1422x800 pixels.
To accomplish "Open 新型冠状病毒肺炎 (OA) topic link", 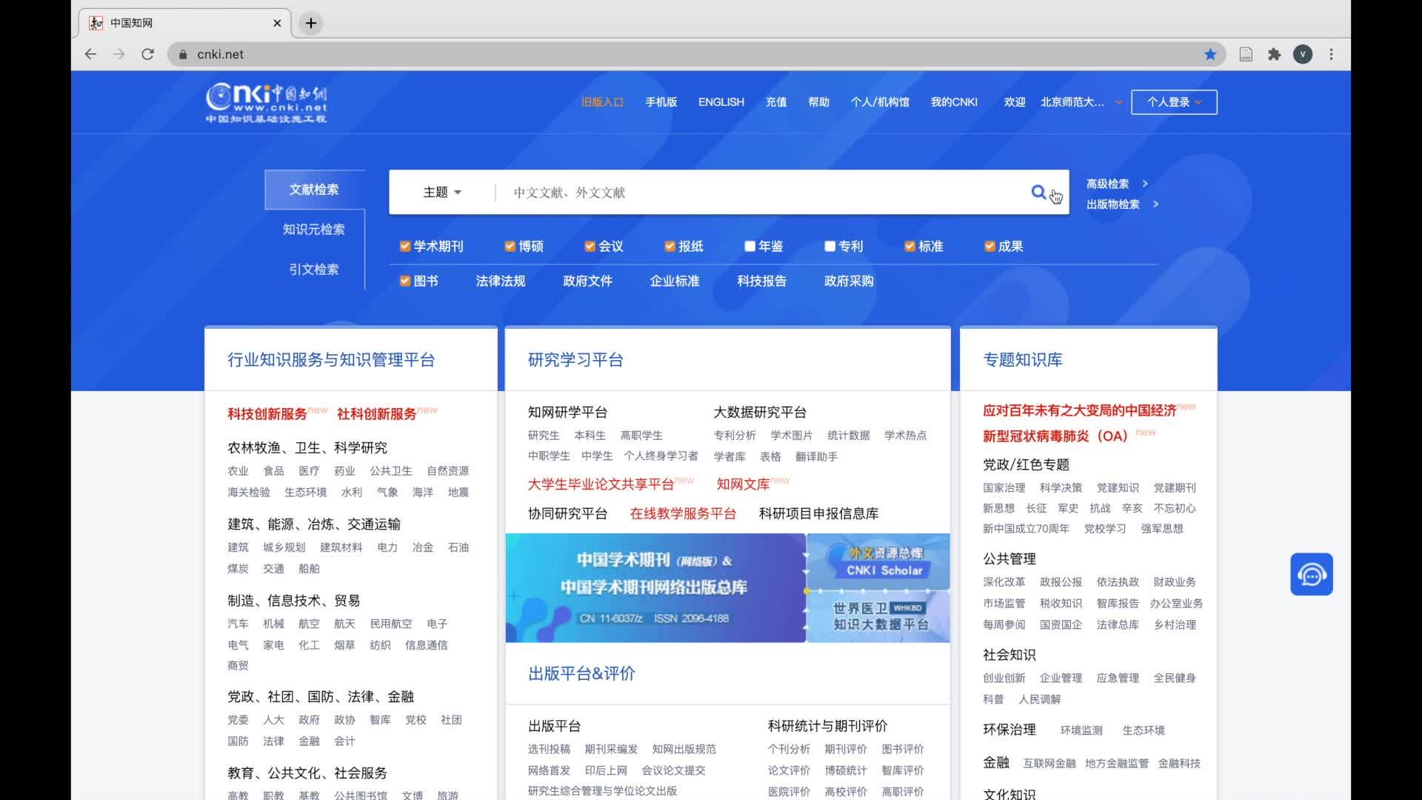I will 1055,436.
